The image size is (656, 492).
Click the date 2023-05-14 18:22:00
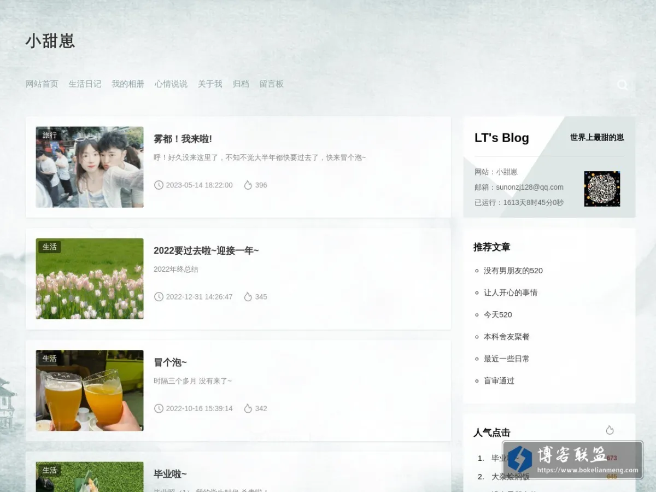pos(199,185)
